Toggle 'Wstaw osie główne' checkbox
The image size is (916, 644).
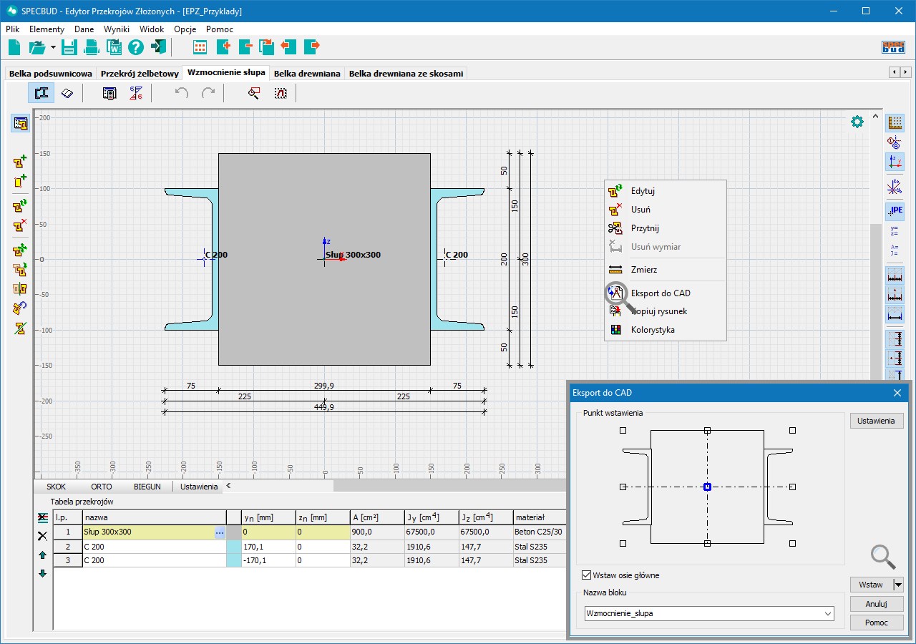(587, 575)
